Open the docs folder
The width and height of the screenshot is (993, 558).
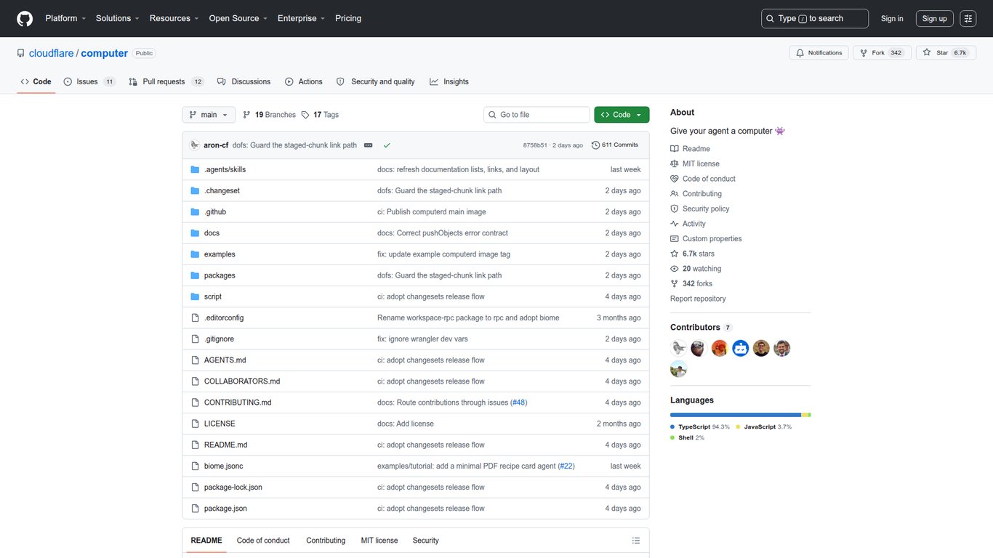coord(212,233)
